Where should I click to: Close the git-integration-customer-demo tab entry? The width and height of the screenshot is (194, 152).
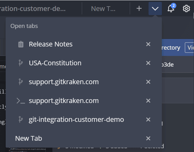148,120
